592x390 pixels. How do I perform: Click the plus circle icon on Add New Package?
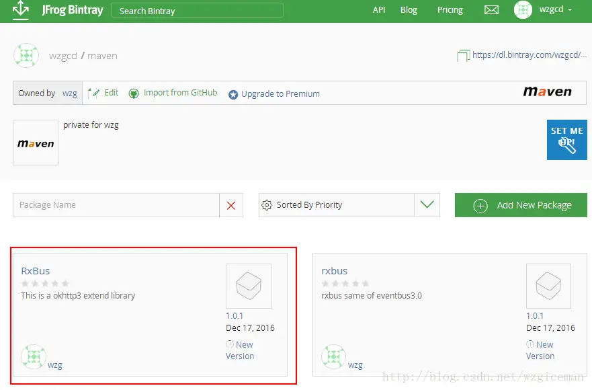coord(480,206)
